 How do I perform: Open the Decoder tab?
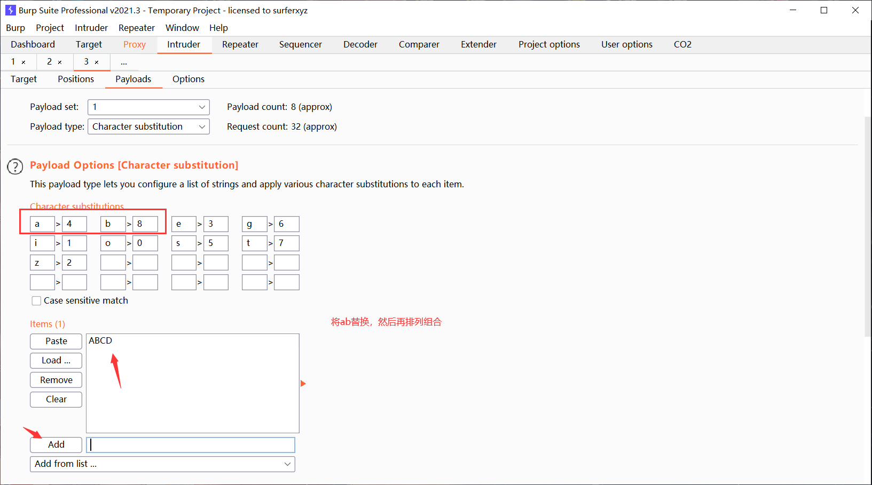click(360, 45)
